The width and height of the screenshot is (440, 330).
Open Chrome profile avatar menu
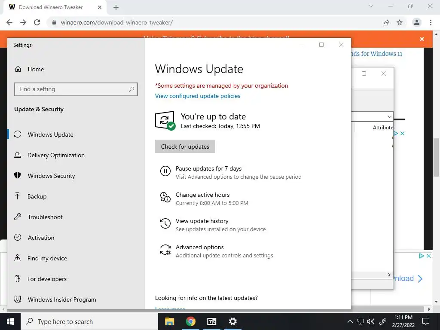417,22
